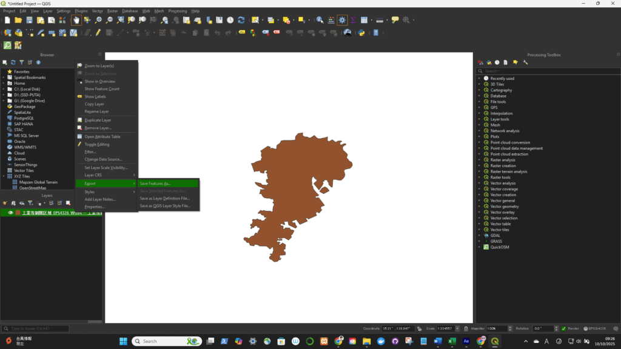The height and width of the screenshot is (349, 621).
Task: Click the Refresh map canvas toolbar icon
Action: coord(241,20)
